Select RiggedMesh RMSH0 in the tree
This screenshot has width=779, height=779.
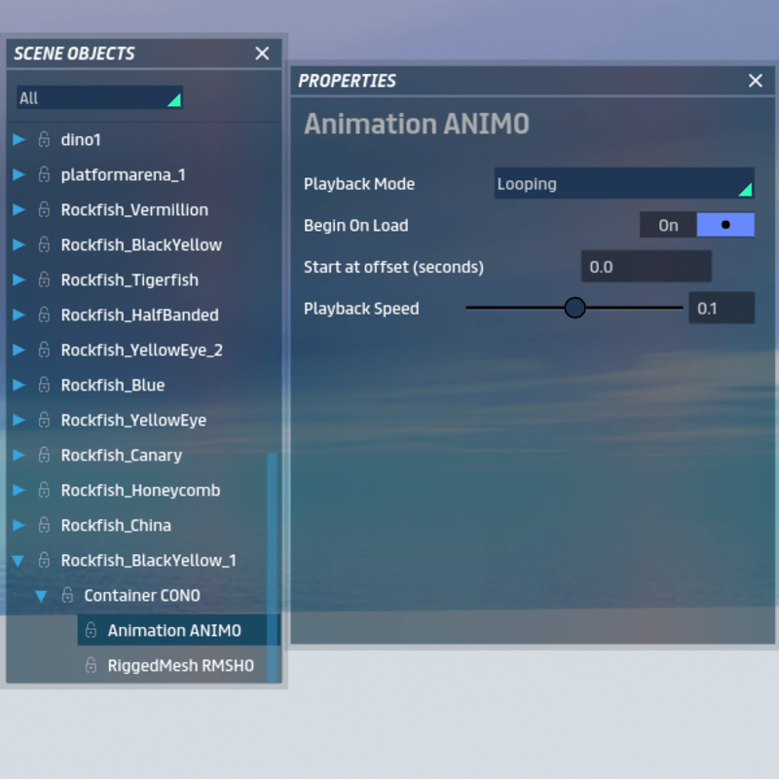tap(180, 666)
